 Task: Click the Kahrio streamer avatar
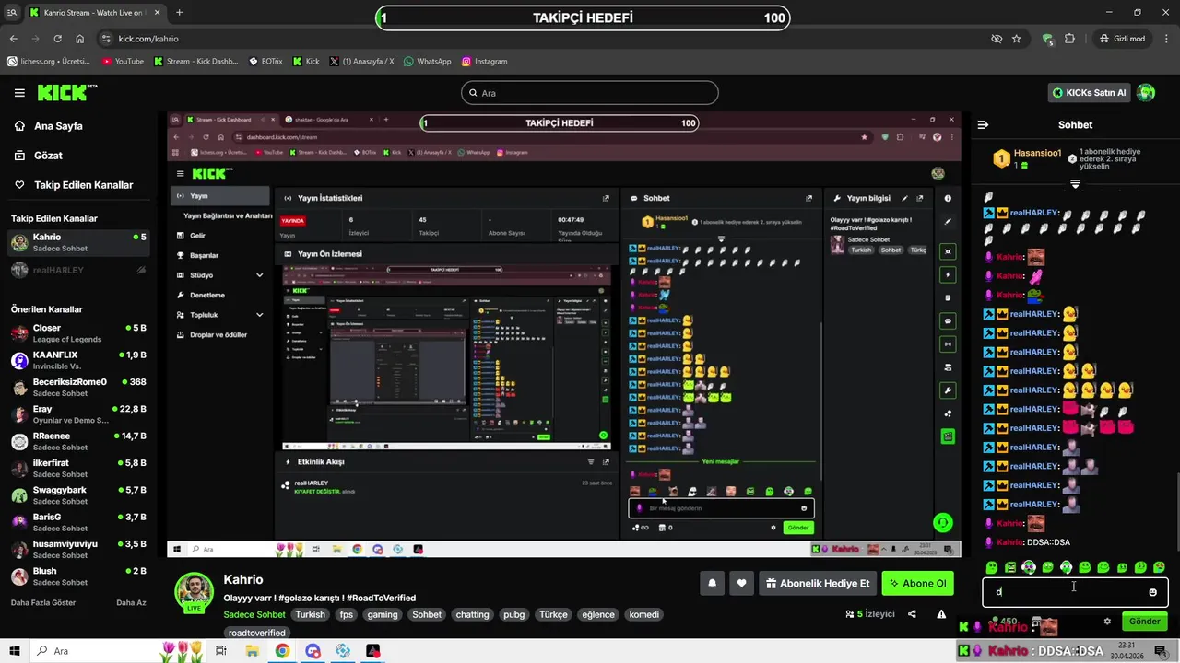[195, 592]
